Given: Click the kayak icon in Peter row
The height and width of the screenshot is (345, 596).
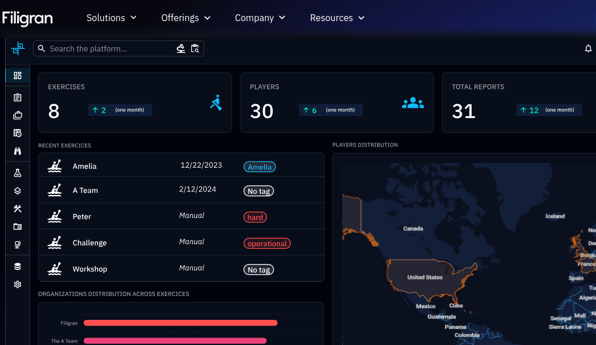Looking at the screenshot, I should tap(55, 216).
